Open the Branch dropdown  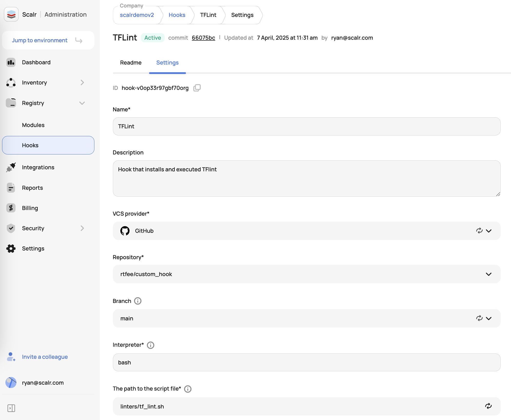489,318
